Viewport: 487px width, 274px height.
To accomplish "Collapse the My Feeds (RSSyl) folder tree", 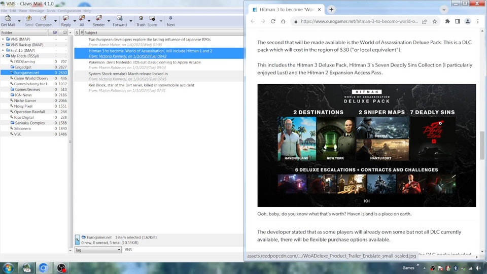I will (x=4, y=56).
